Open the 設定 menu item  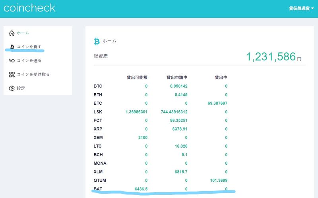21,88
